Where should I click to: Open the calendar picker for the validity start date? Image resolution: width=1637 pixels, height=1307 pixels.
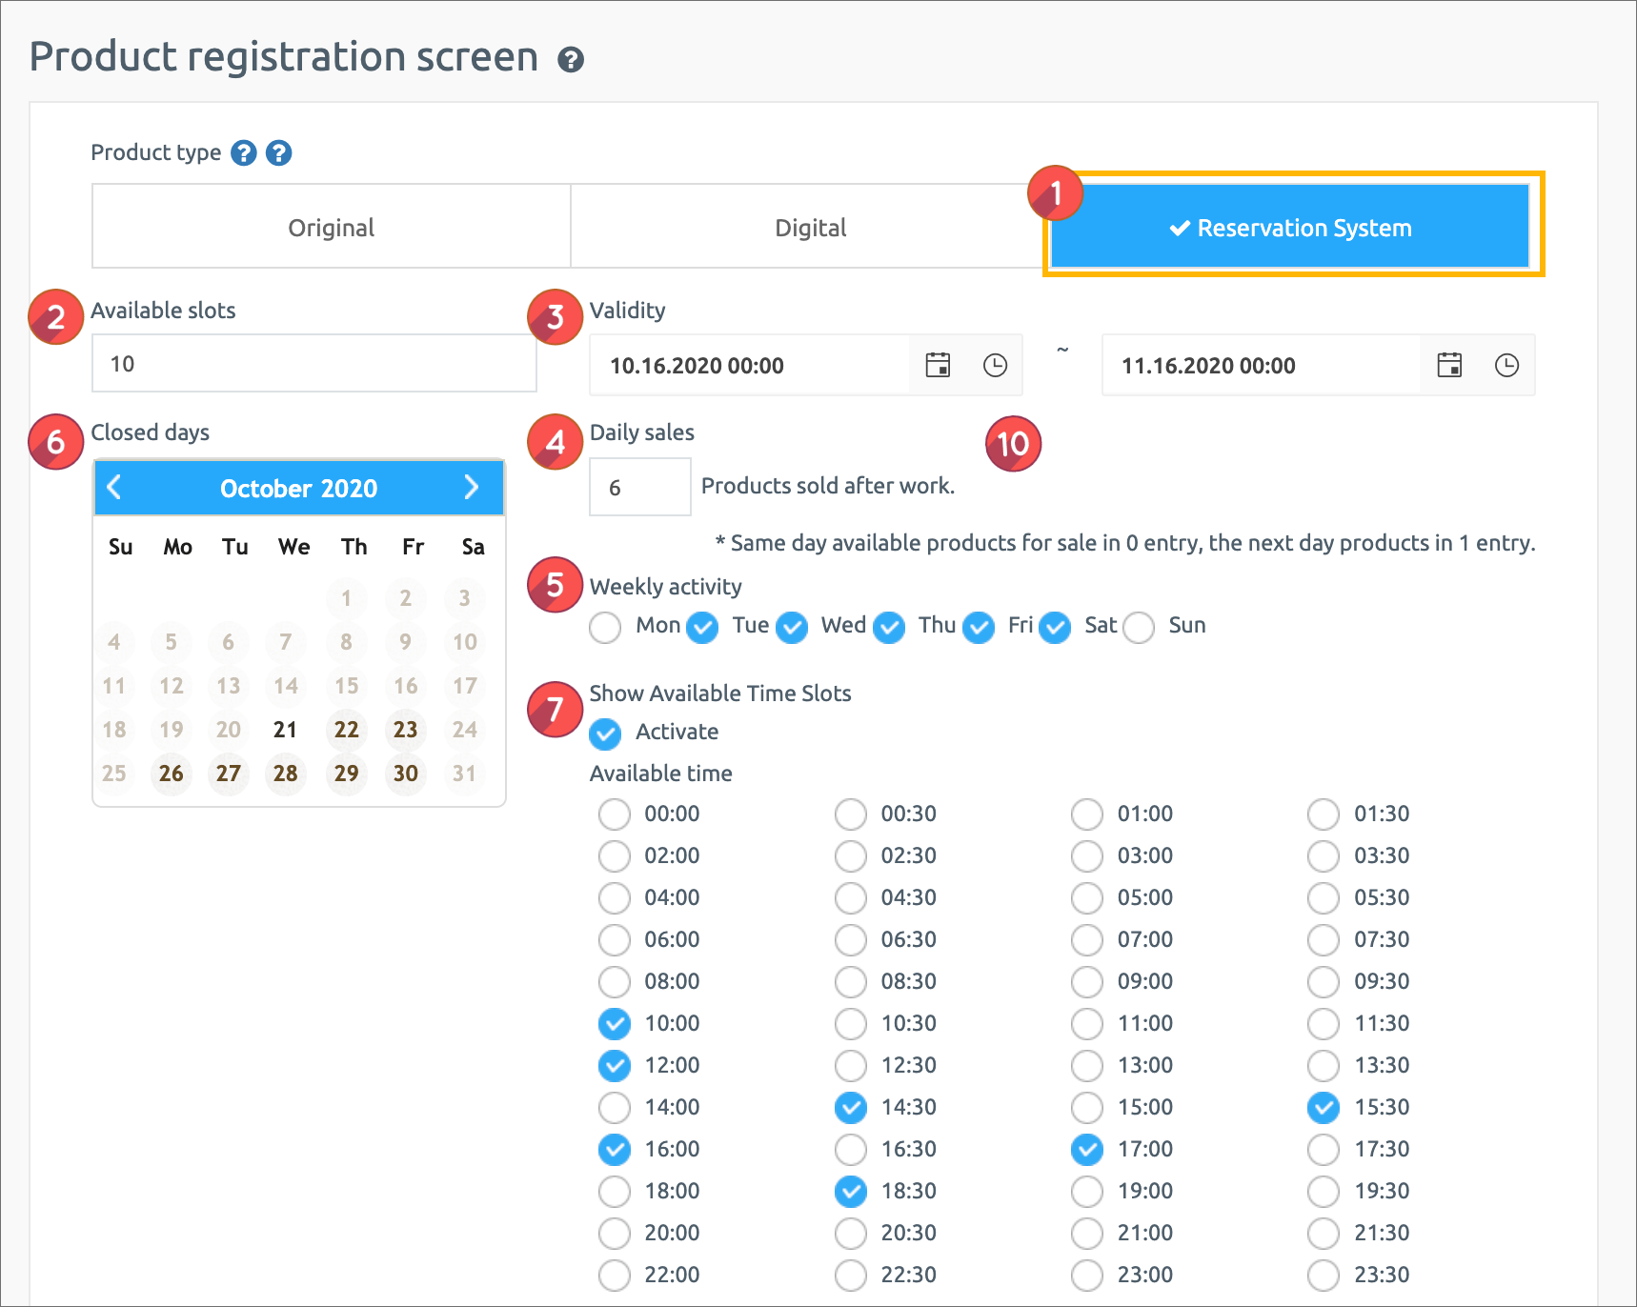938,365
